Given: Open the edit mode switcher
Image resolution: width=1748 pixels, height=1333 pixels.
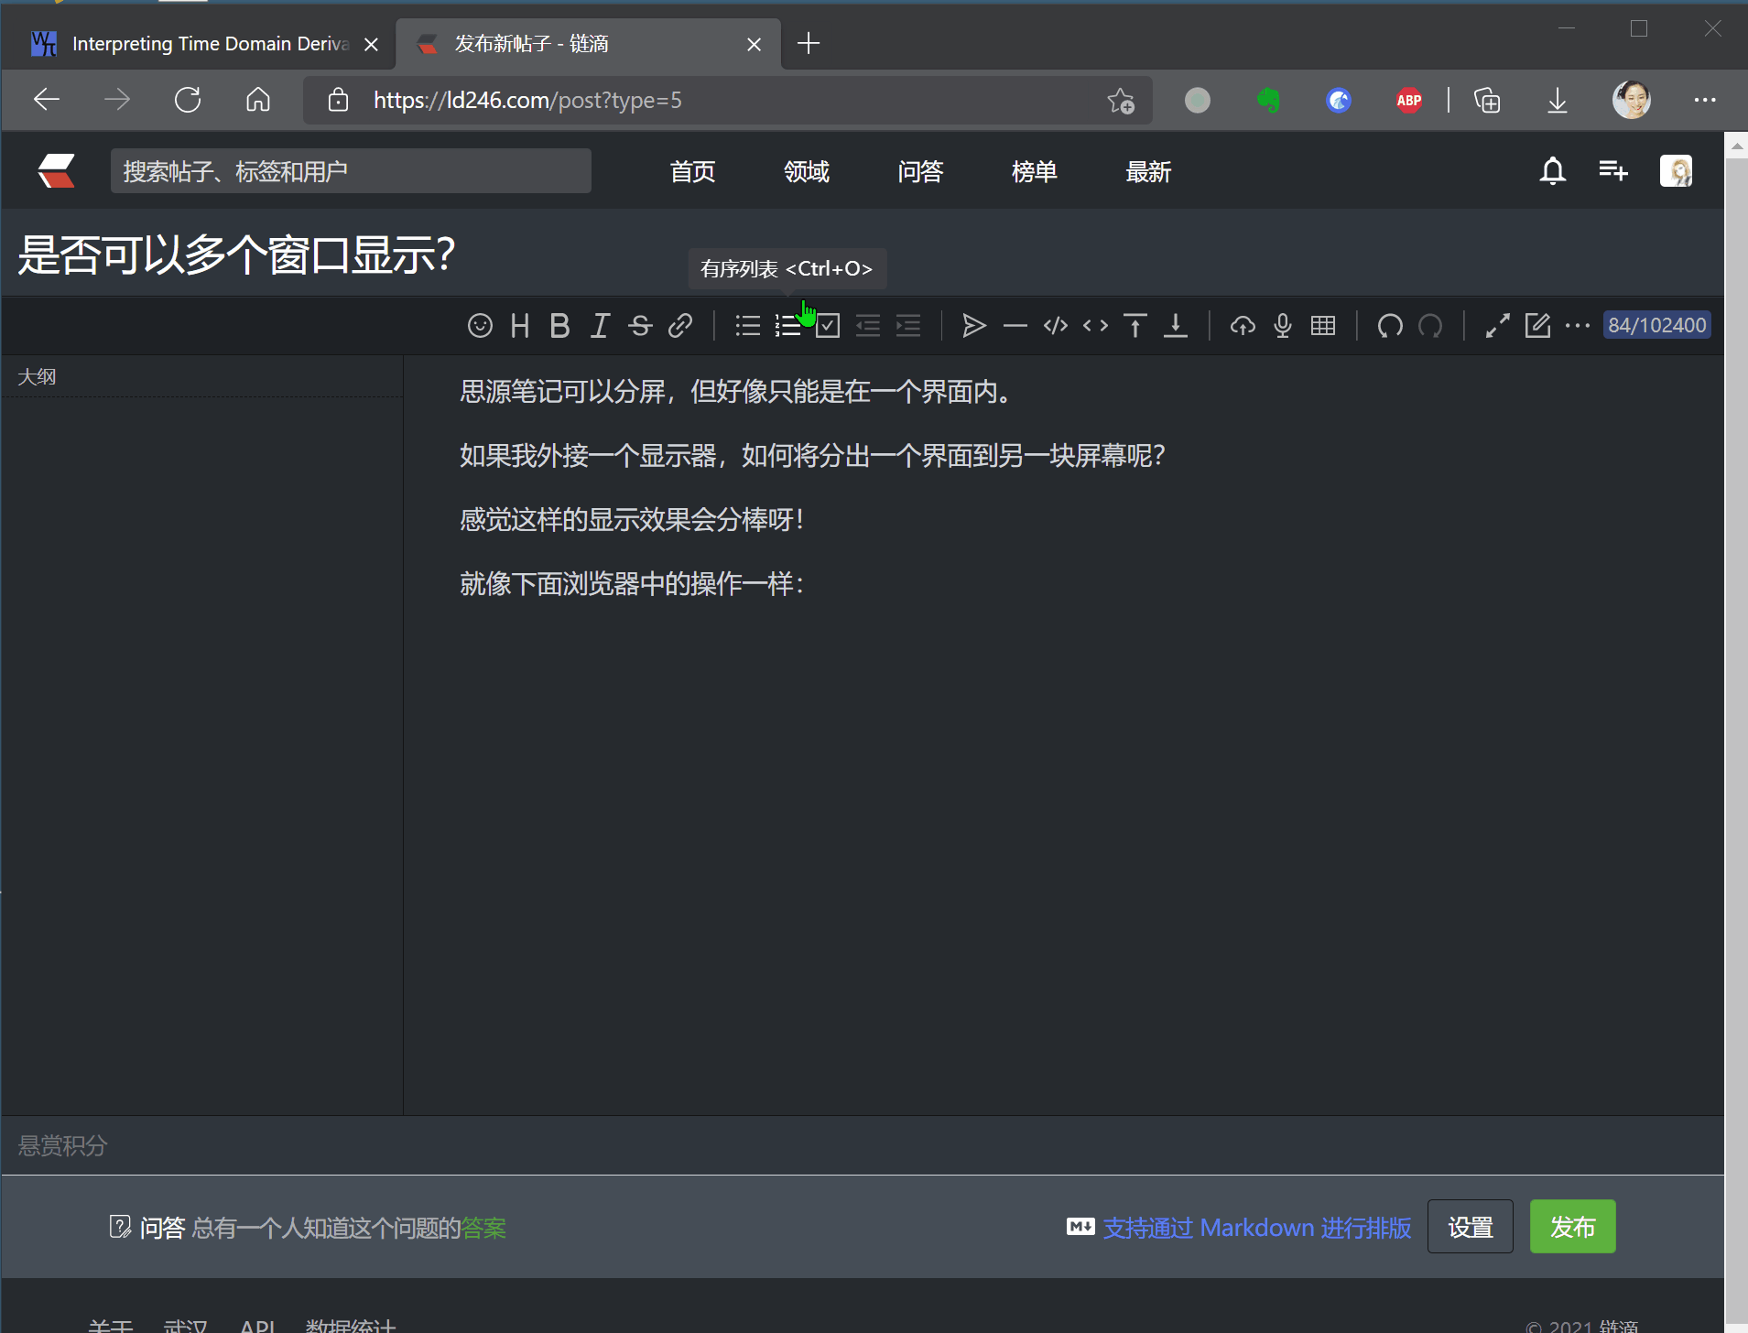Looking at the screenshot, I should 1538,325.
